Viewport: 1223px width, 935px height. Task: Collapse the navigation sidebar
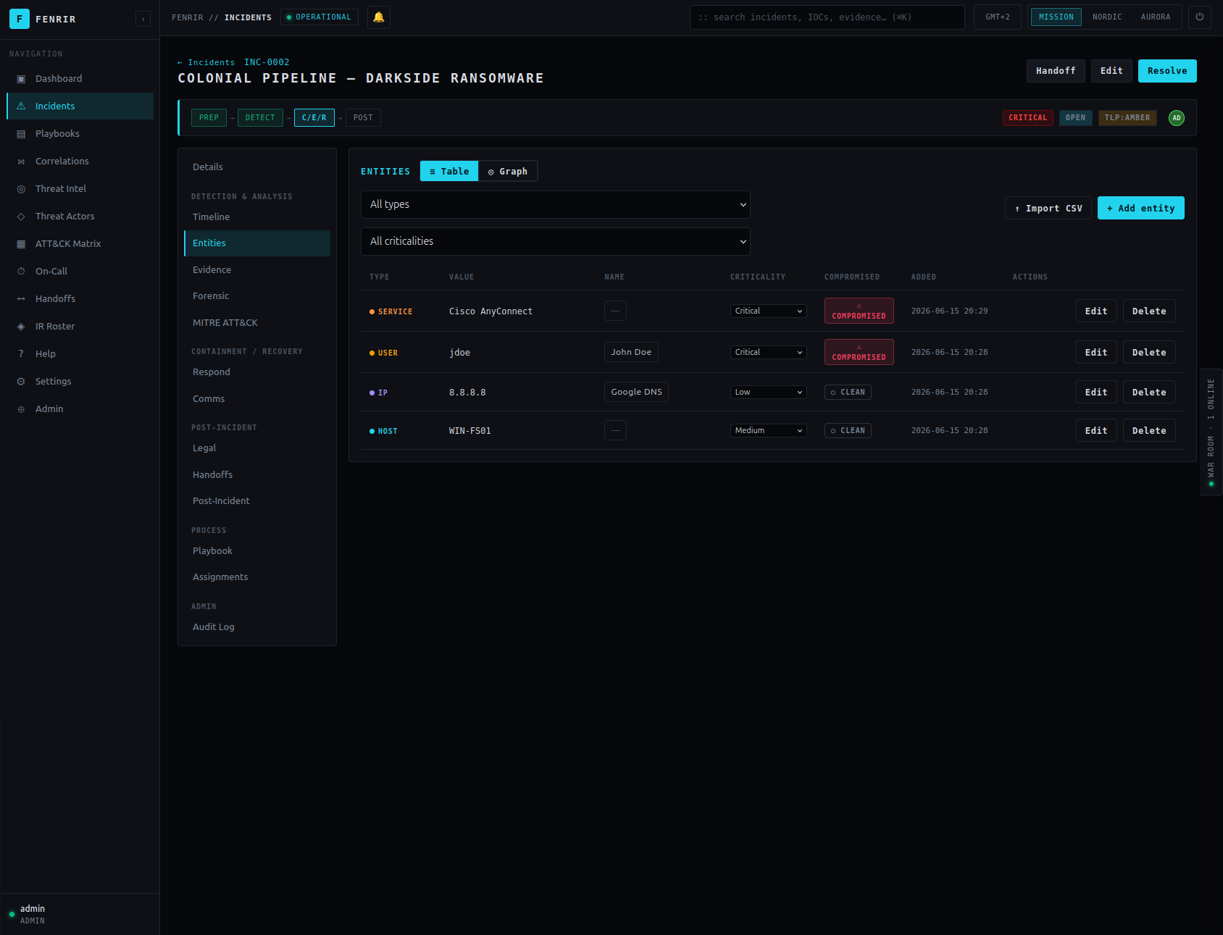(143, 19)
